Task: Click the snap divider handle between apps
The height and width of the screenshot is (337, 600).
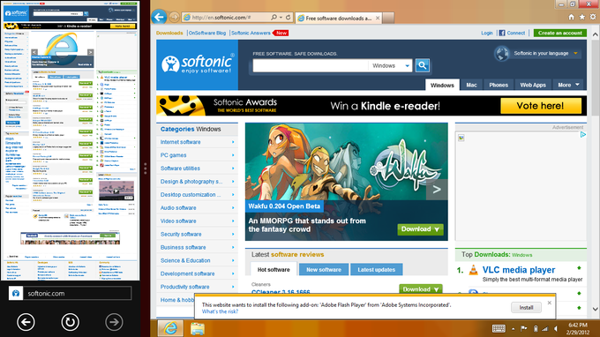Action: pos(145,168)
